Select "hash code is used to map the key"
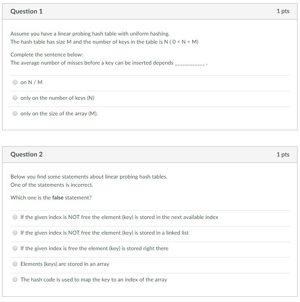The width and height of the screenshot is (300, 302). (94, 280)
